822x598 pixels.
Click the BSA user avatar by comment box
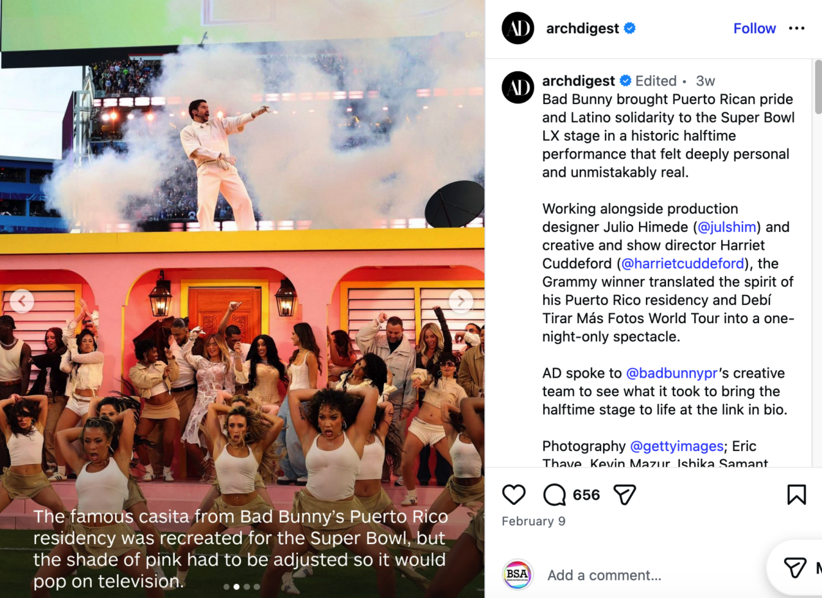tap(518, 574)
